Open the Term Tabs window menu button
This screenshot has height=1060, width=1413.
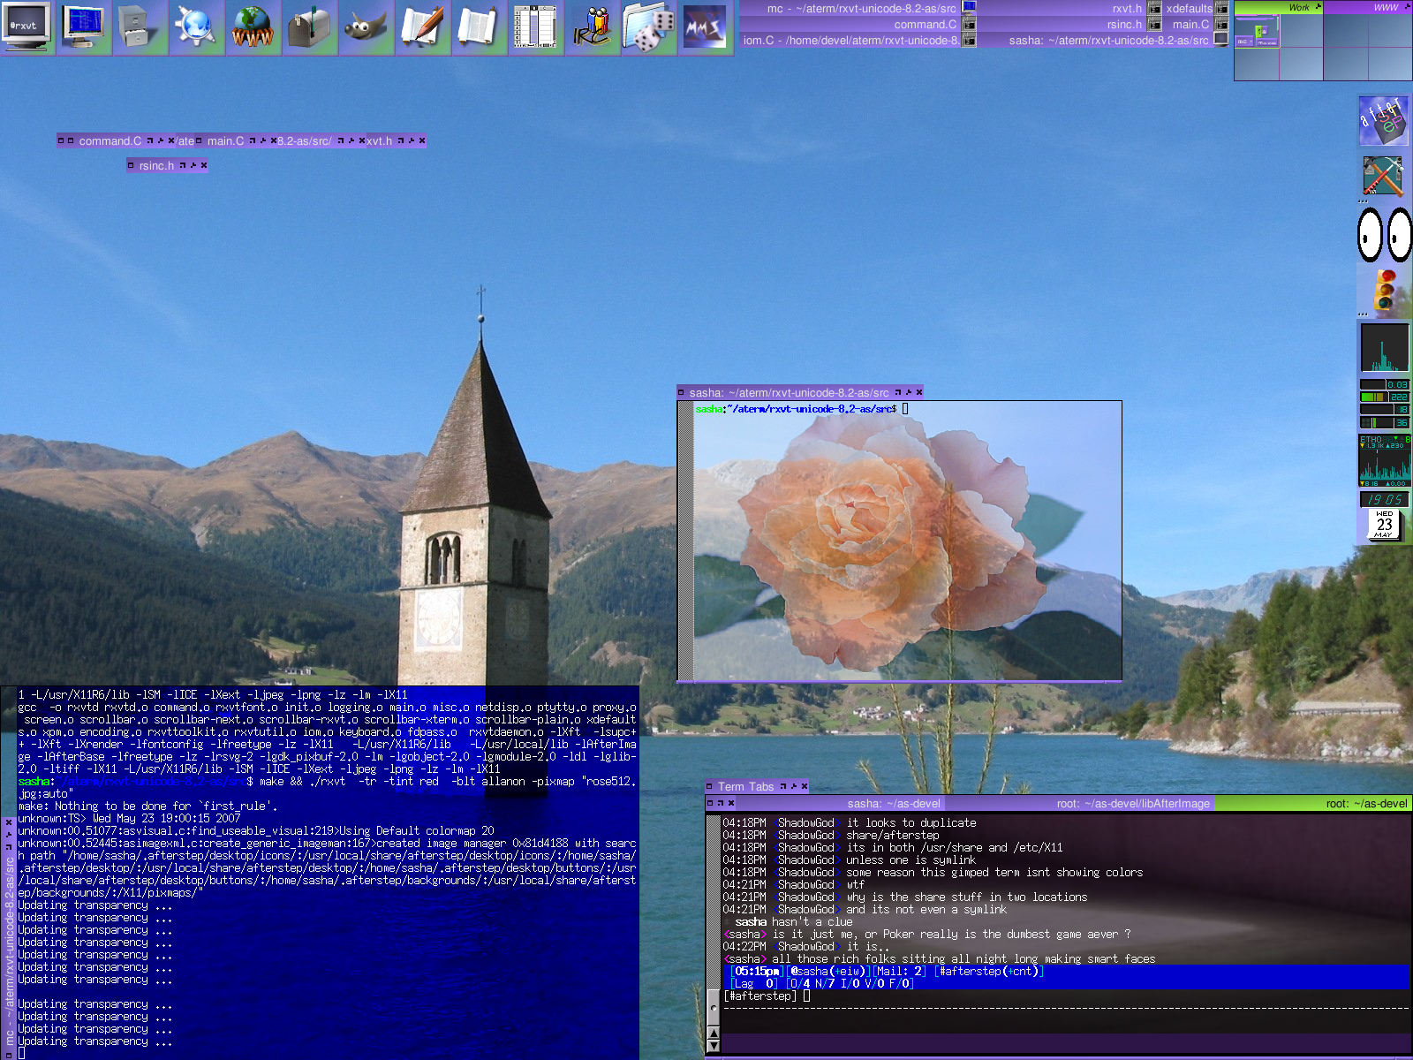coord(709,786)
